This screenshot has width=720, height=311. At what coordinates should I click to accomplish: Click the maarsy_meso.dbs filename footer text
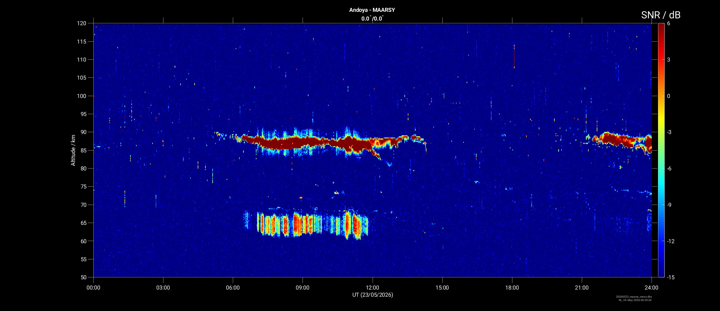634,297
